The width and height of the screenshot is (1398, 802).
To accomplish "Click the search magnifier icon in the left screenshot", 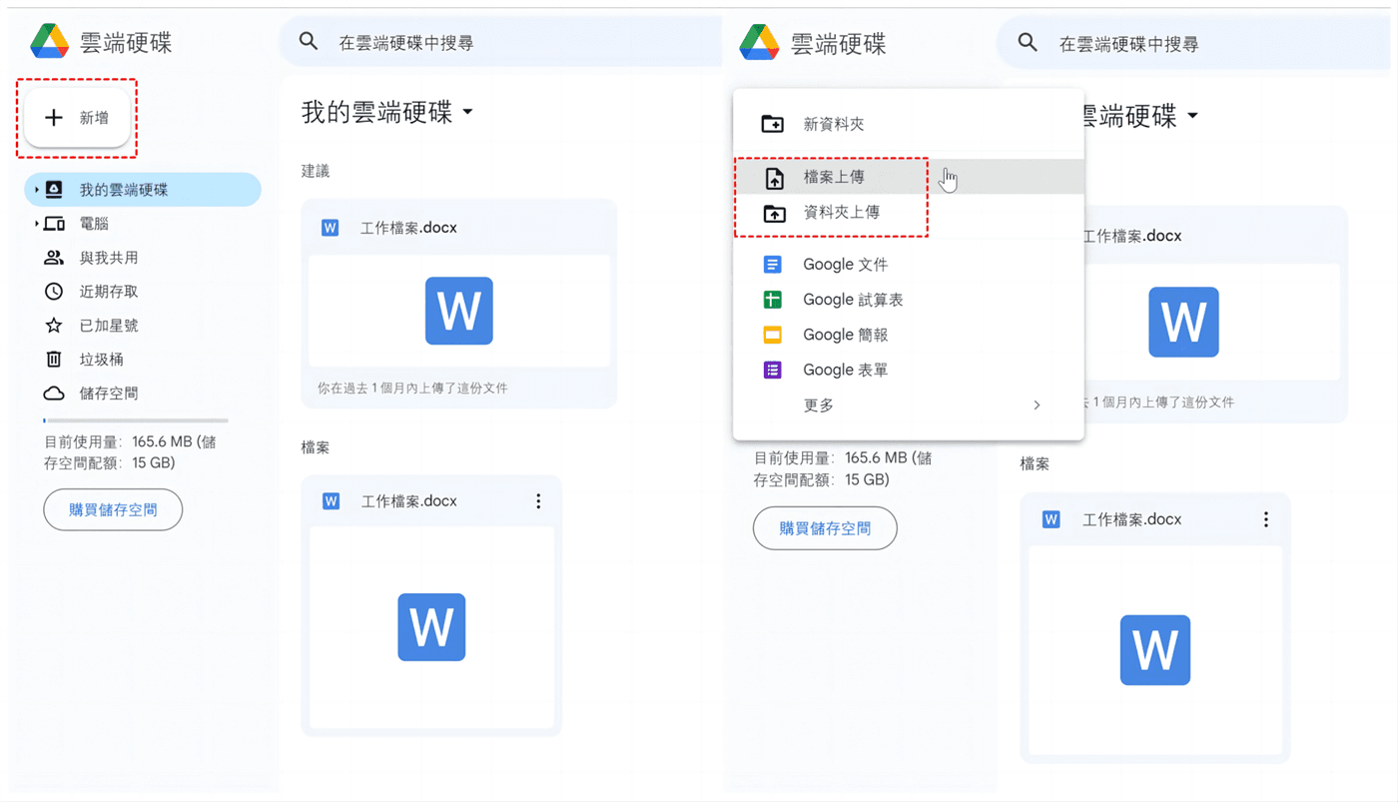I will (x=309, y=42).
